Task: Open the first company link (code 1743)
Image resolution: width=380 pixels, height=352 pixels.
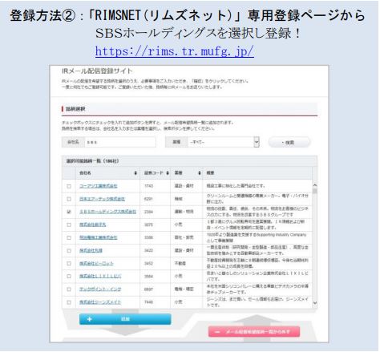Action: pyautogui.click(x=99, y=186)
